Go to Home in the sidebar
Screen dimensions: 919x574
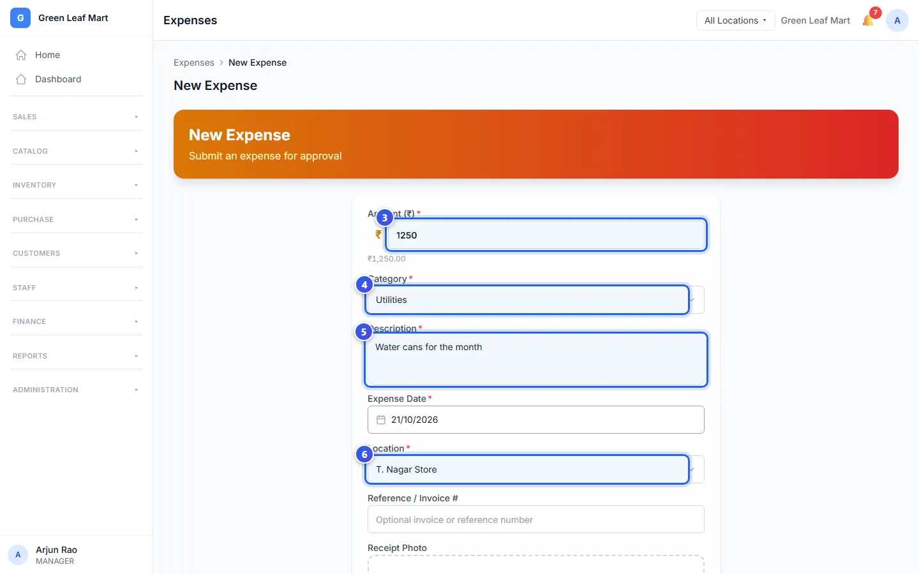click(x=76, y=55)
